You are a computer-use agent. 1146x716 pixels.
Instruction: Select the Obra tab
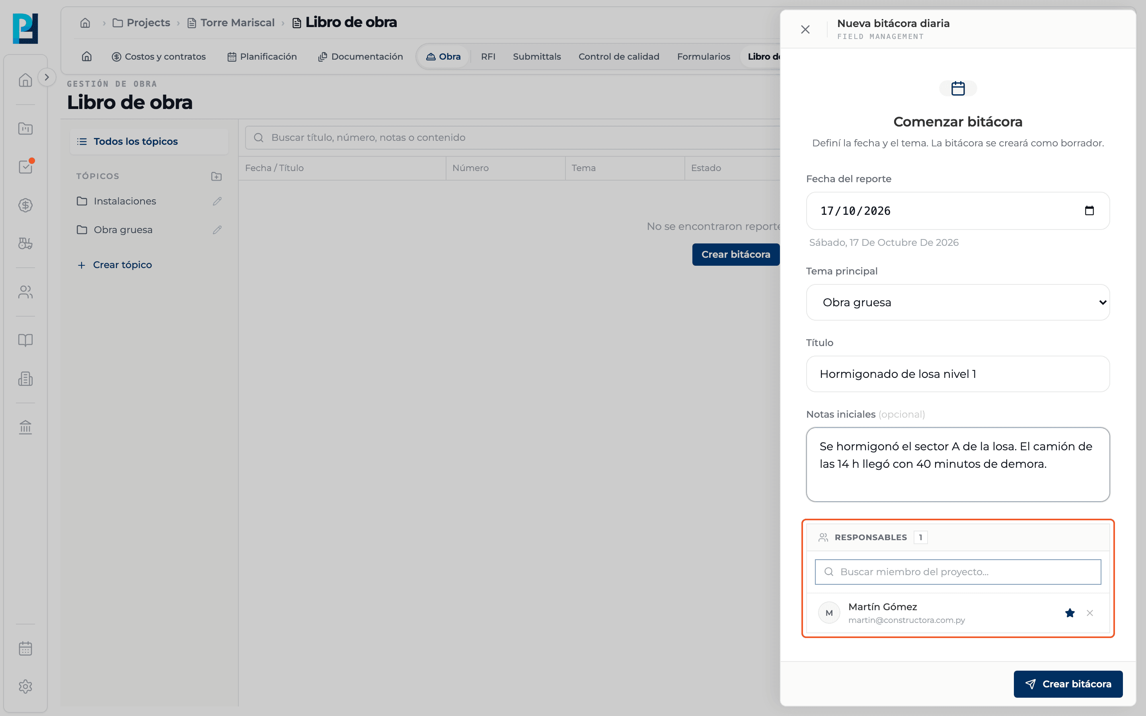(443, 56)
